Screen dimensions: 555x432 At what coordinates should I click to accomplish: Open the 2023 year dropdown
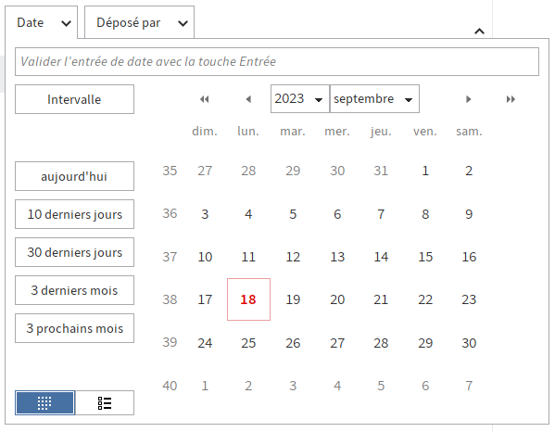300,99
